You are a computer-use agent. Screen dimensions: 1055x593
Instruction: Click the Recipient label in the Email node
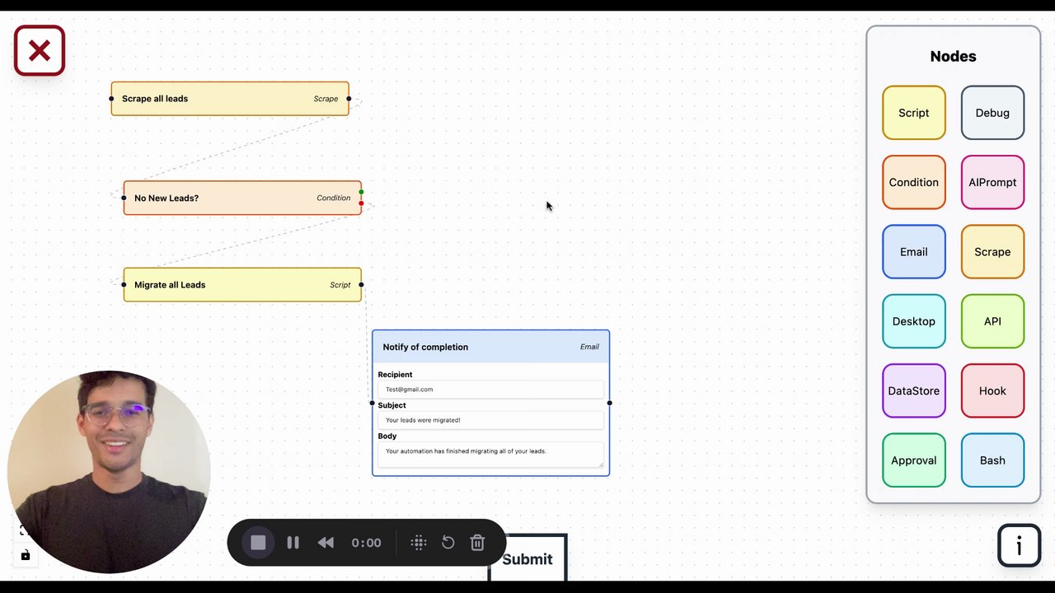(395, 375)
